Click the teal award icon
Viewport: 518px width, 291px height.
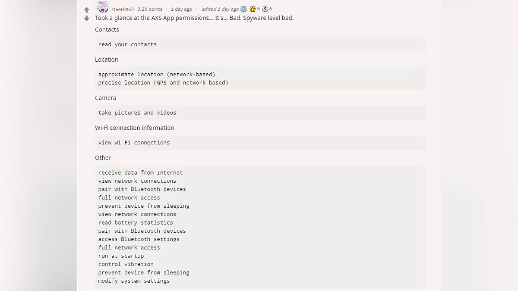click(x=243, y=9)
